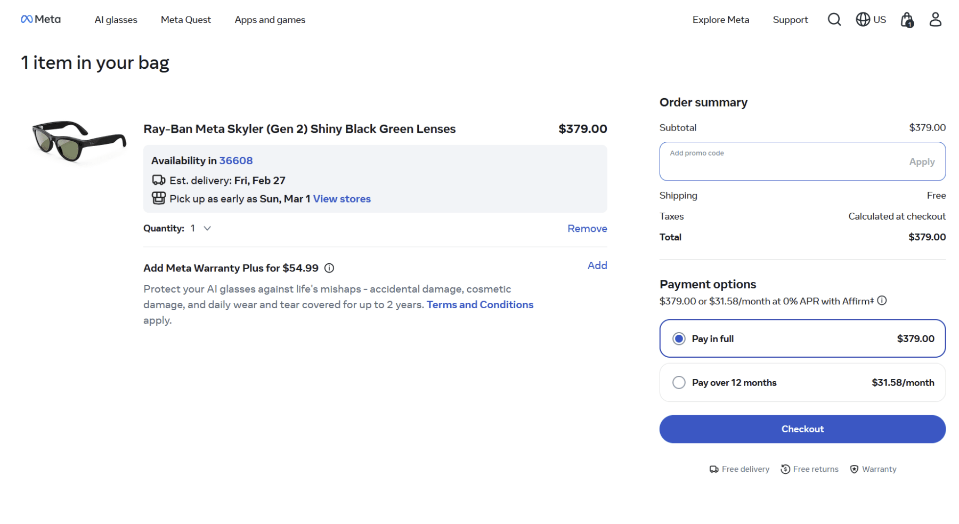Click the Meta logo
The height and width of the screenshot is (524, 959).
tap(40, 19)
